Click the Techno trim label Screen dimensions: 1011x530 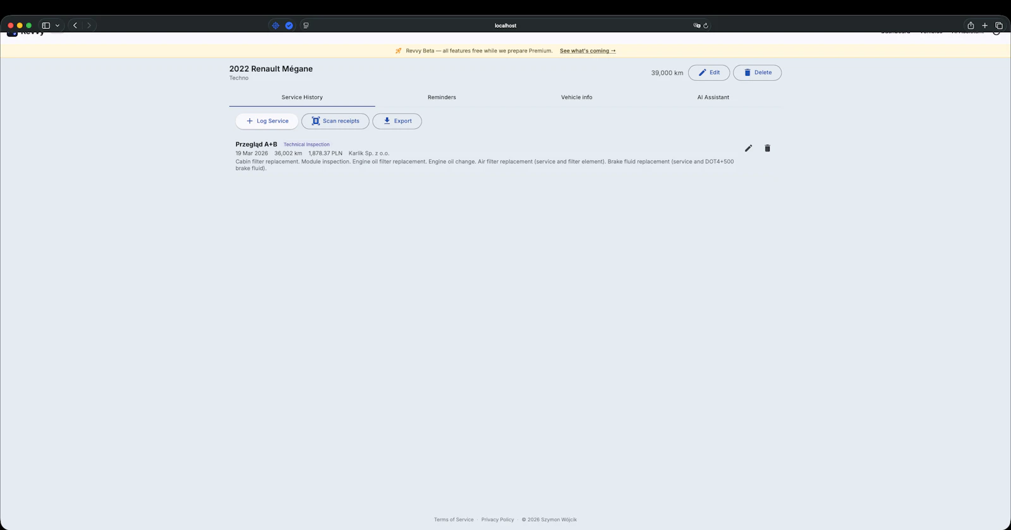tap(239, 78)
